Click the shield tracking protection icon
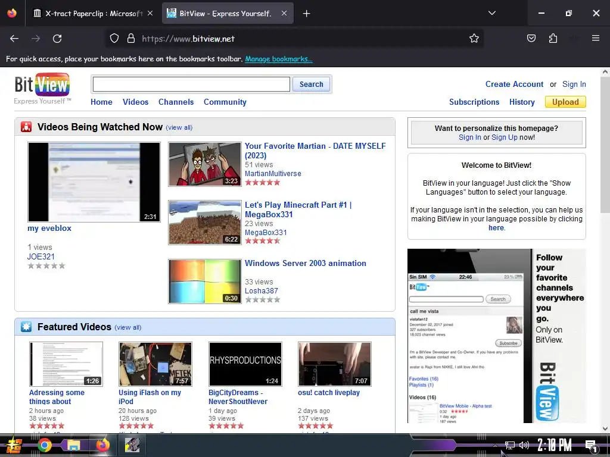This screenshot has width=610, height=457. click(114, 39)
